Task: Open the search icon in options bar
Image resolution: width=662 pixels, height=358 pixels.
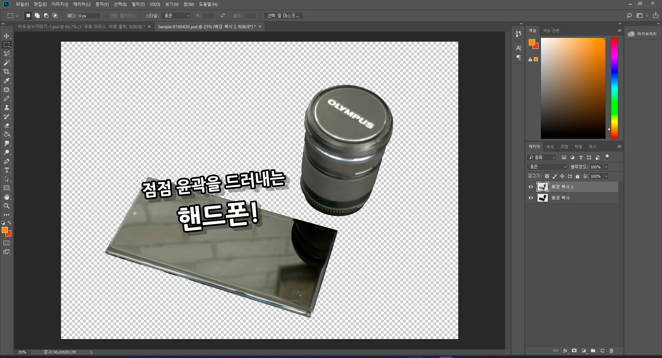Action: point(629,15)
